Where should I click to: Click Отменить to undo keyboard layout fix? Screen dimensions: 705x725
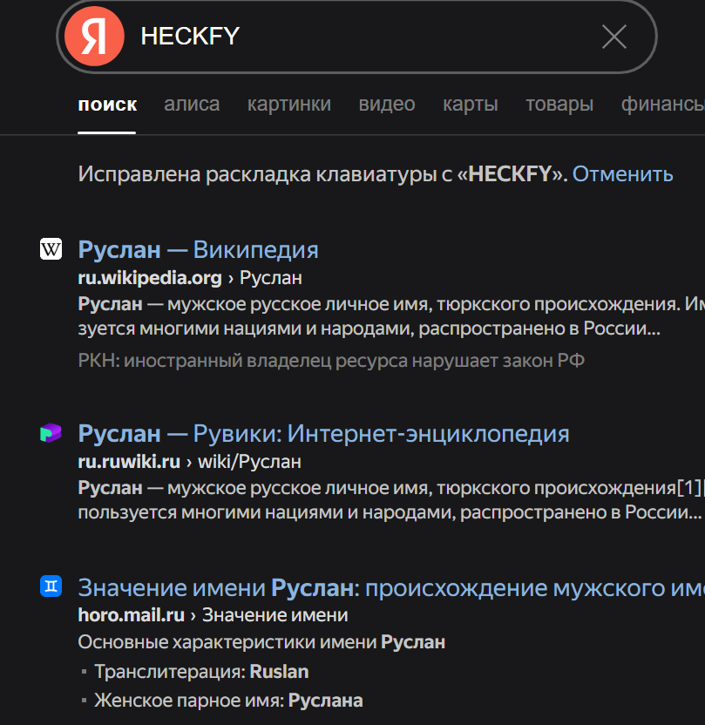(x=622, y=173)
